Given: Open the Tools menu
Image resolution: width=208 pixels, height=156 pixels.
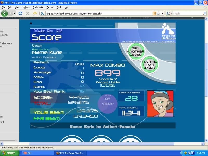Looking at the screenshot, I should [59, 7].
